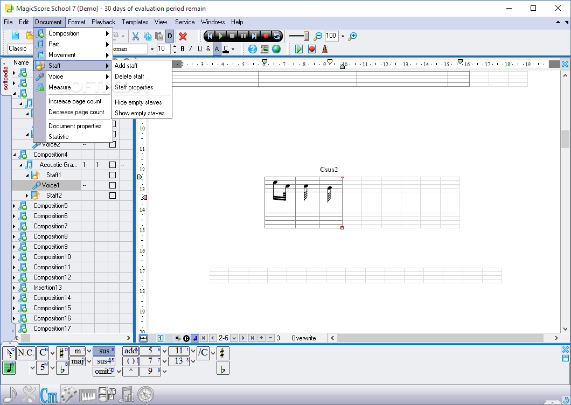Image resolution: width=571 pixels, height=405 pixels.
Task: Open the note input palette tab
Action: 10,394
